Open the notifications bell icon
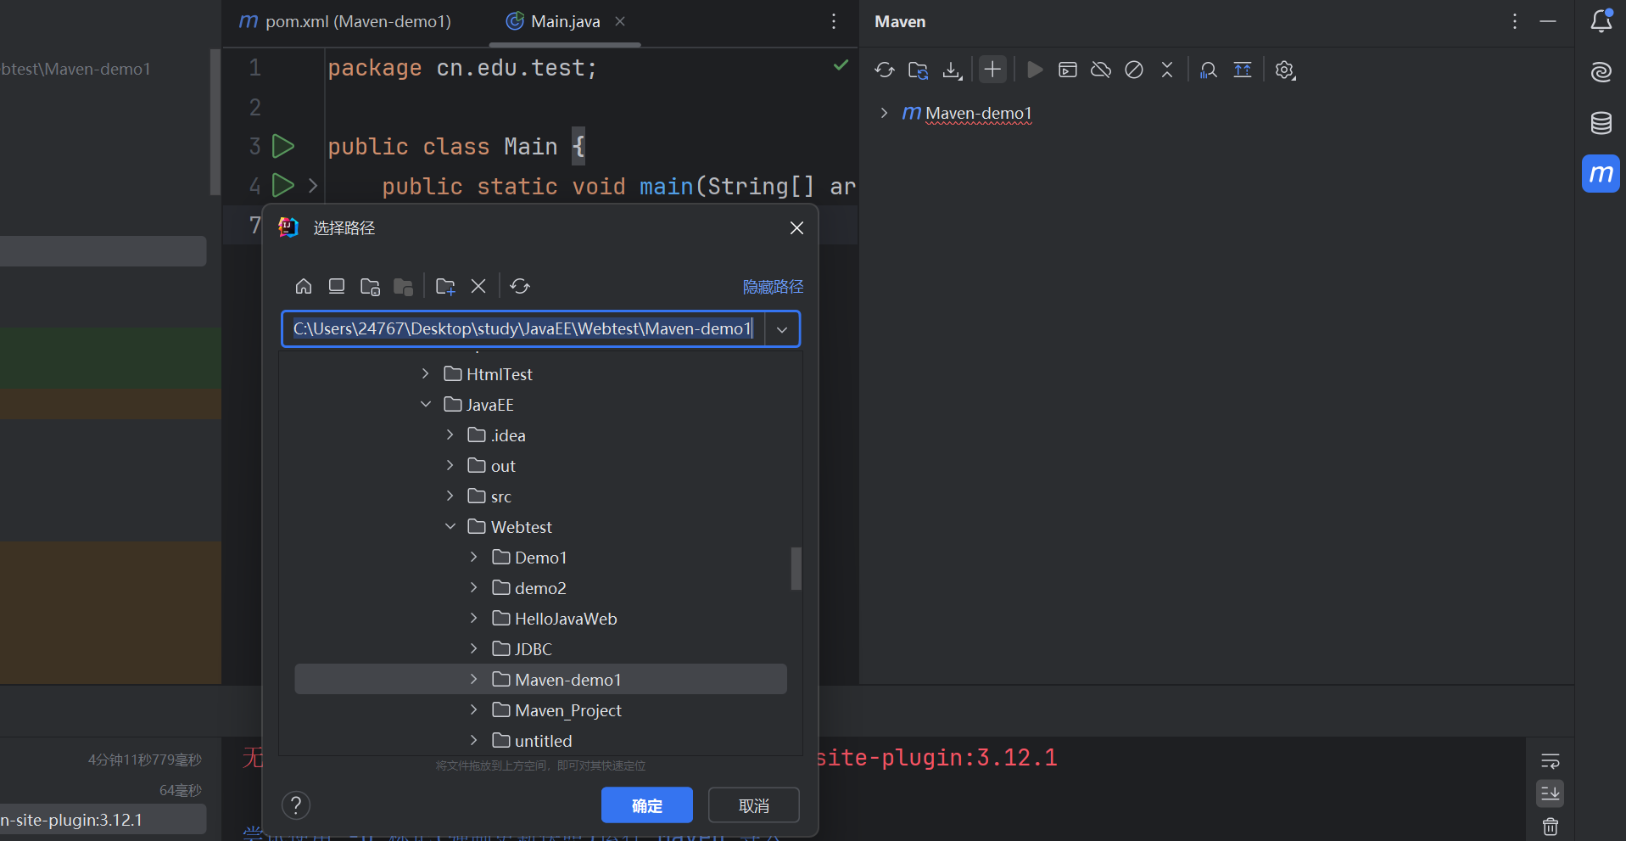The image size is (1626, 841). 1601,21
